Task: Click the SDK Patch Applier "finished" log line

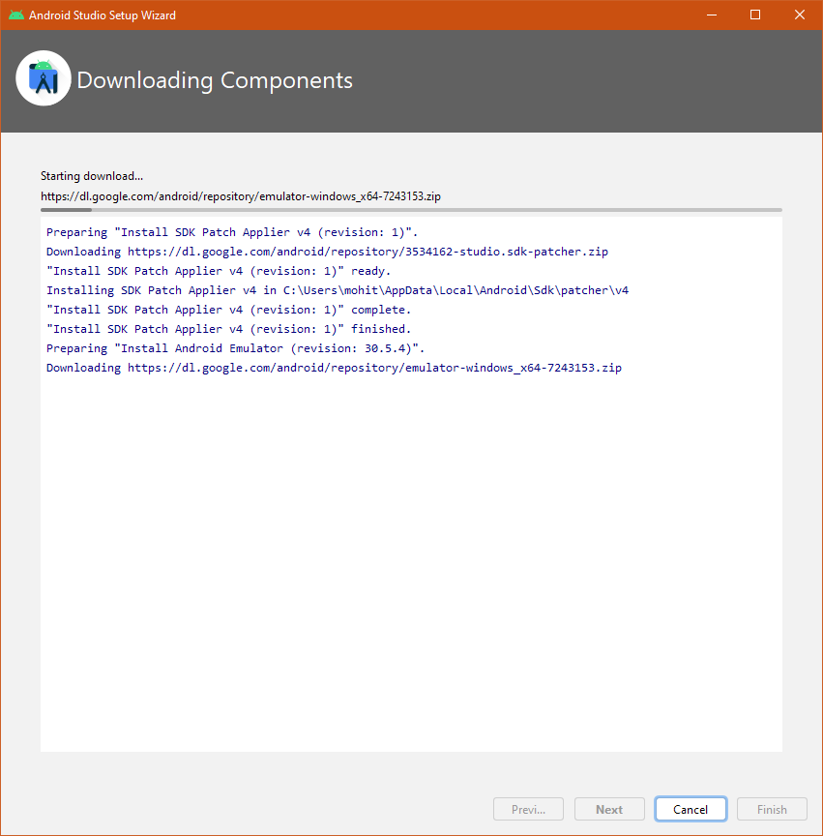Action: [228, 329]
